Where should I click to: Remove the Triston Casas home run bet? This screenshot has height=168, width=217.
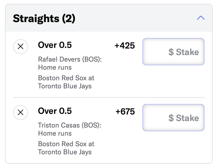click(x=21, y=112)
